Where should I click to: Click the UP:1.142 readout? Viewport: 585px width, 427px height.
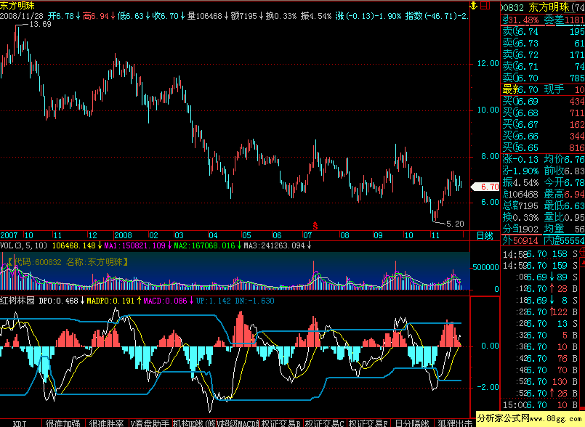coord(214,301)
